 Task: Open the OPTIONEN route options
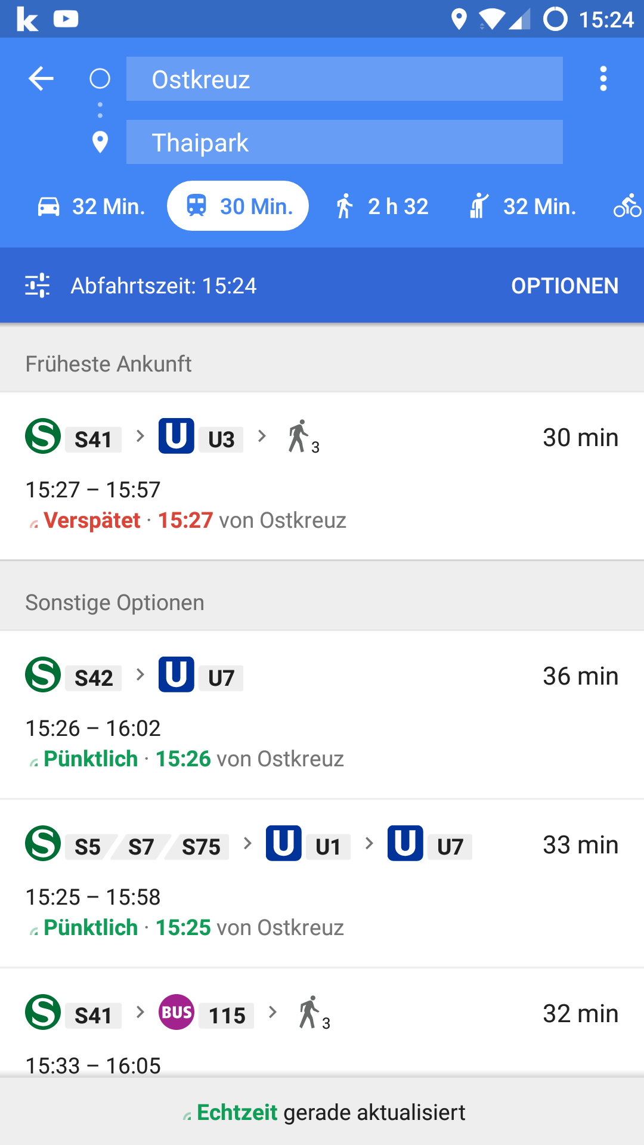(565, 286)
